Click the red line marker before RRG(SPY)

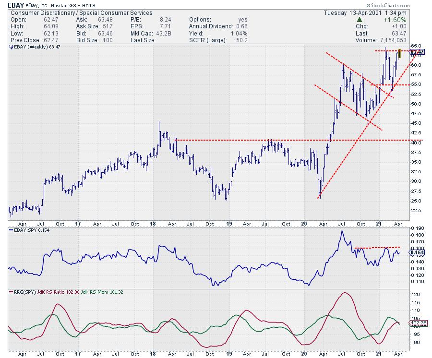(x=11, y=291)
